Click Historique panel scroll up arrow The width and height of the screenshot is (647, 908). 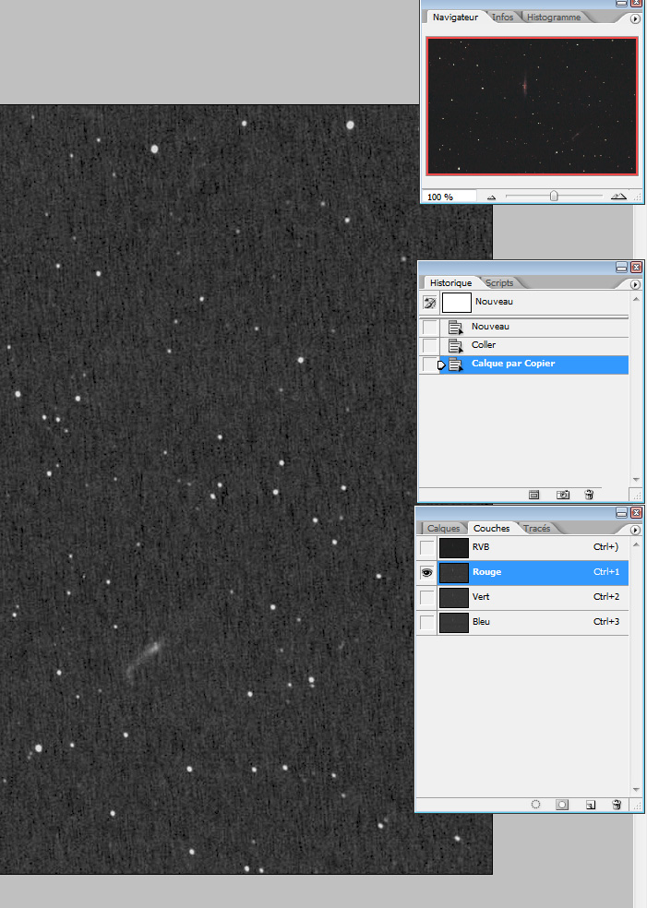coord(636,299)
